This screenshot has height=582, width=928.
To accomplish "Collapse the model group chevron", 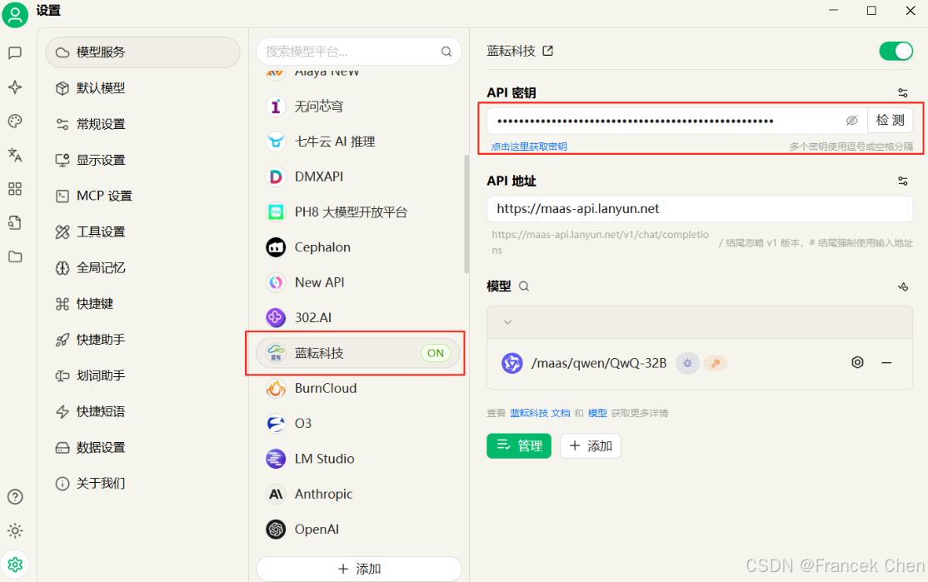I will point(507,322).
